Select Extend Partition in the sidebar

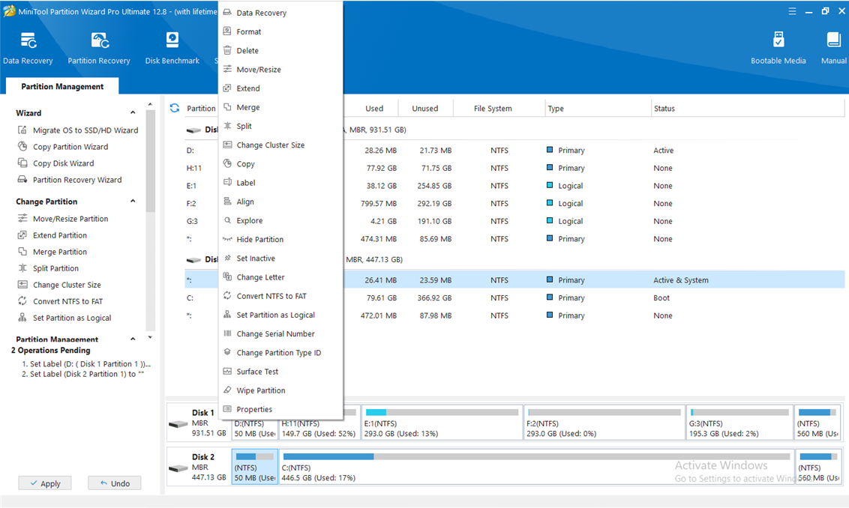pos(52,235)
